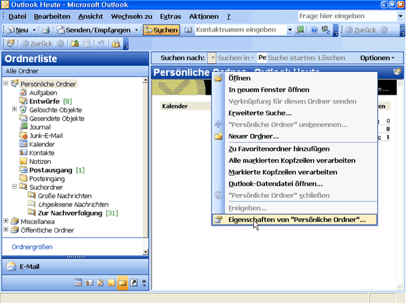Image resolution: width=406 pixels, height=304 pixels.
Task: Click the Kontakte folder icon in tree
Action: tap(23, 153)
